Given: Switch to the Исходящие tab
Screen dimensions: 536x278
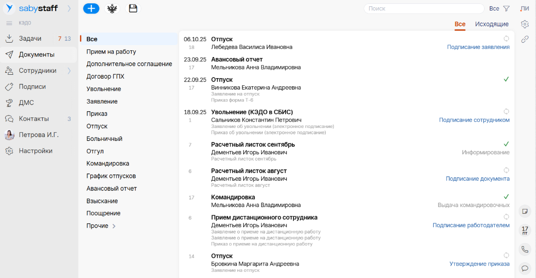Looking at the screenshot, I should tap(492, 24).
